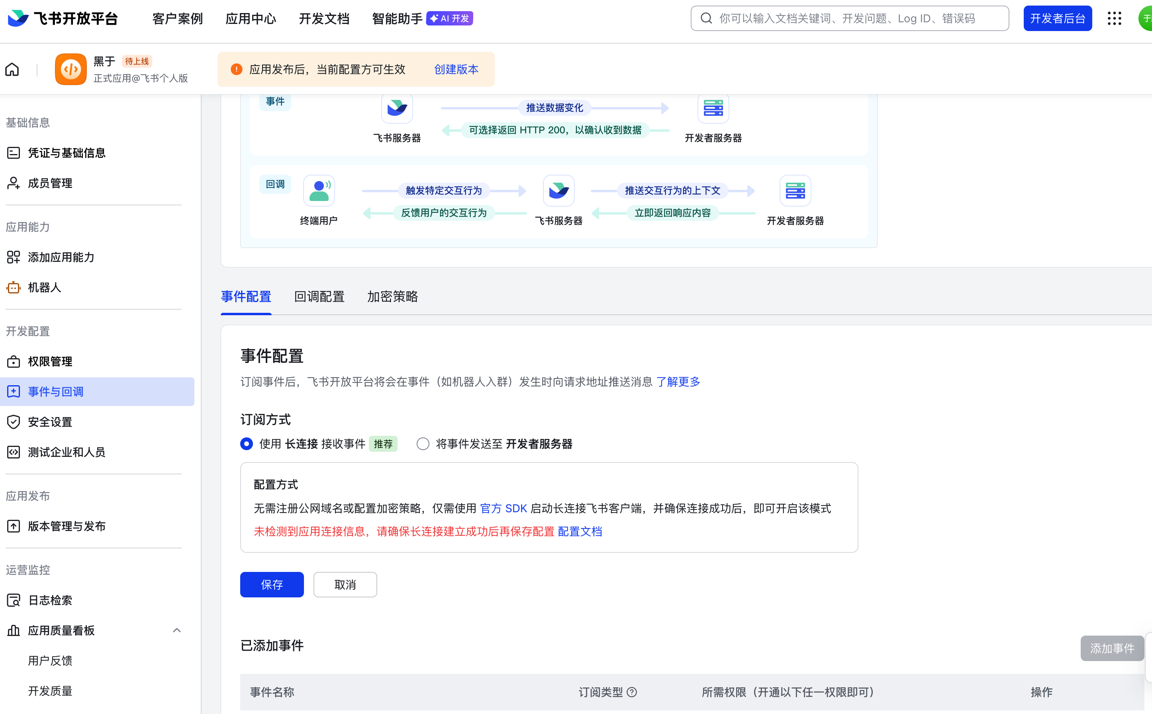1152x714 pixels.
Task: Click the blue 保存 button
Action: pos(272,585)
